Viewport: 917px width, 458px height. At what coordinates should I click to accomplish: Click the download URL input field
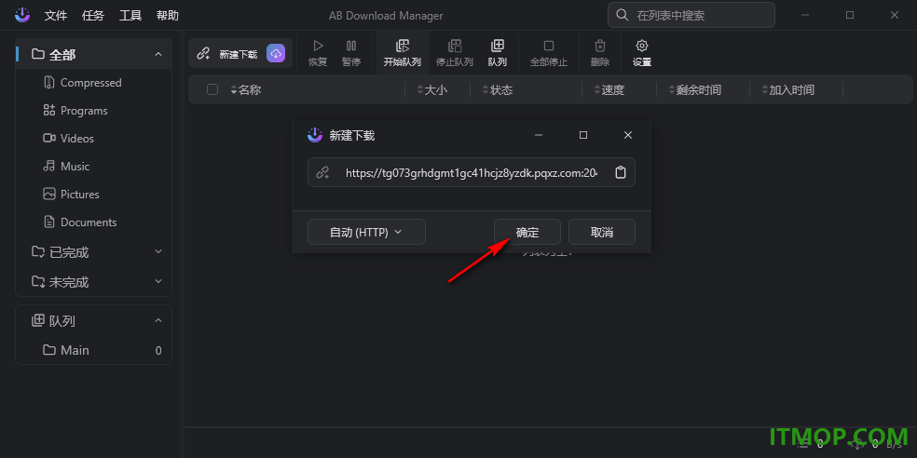coord(472,172)
